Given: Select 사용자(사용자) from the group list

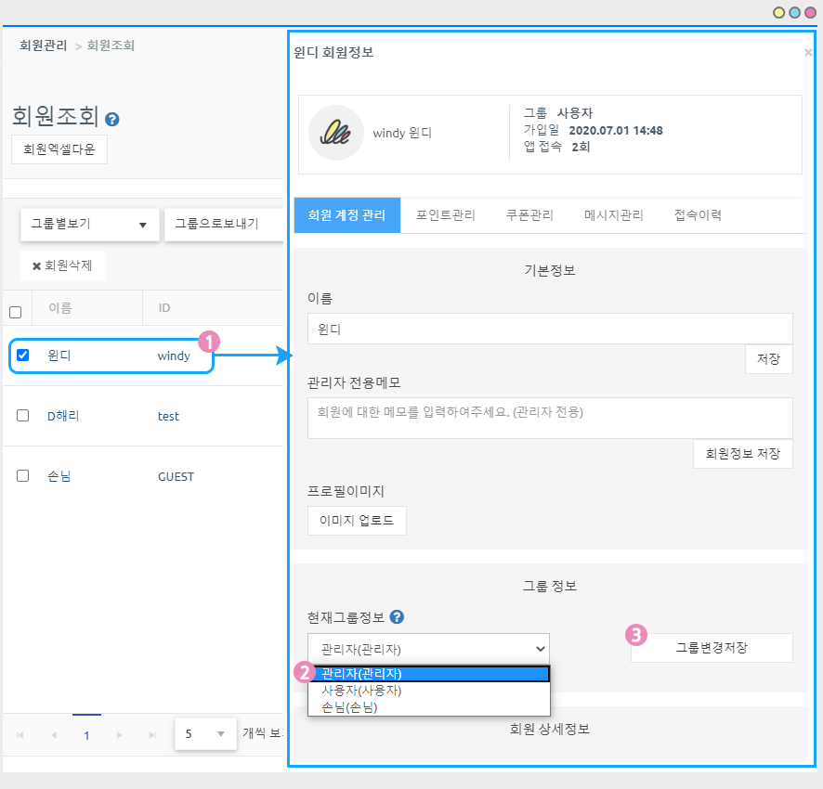Looking at the screenshot, I should click(x=362, y=691).
